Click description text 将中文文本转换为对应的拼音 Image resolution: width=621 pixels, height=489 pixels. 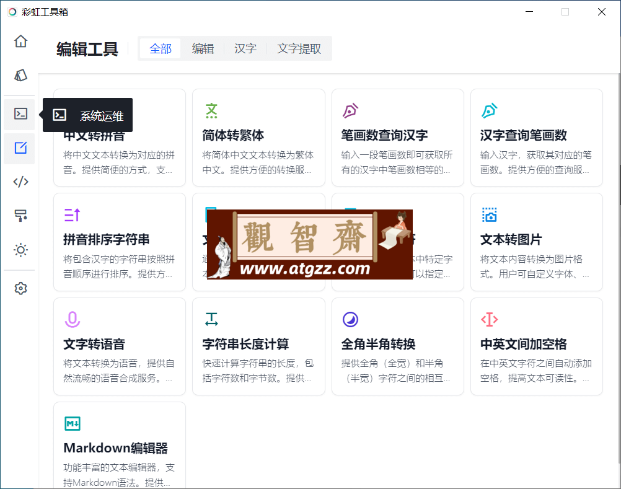[x=119, y=155]
